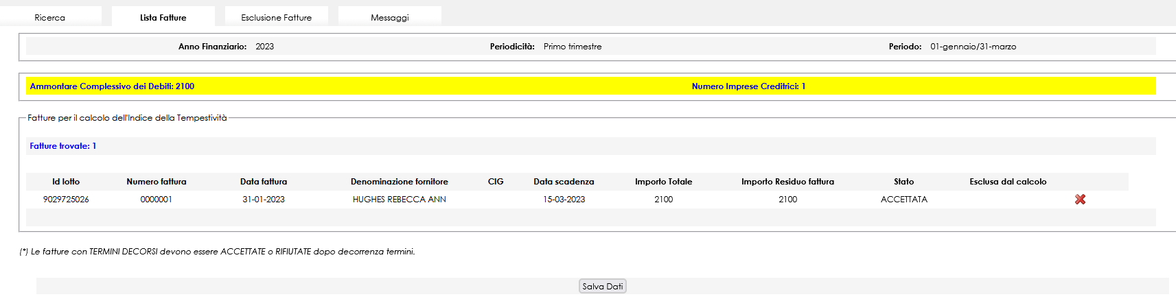Select the CIG column header
The width and height of the screenshot is (1176, 299).
(496, 182)
